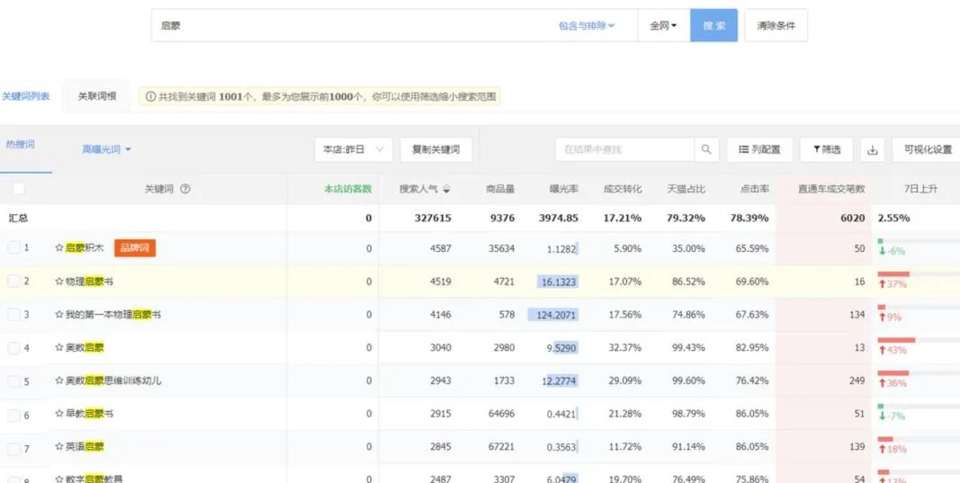
Task: Click the keyword text 英语启蒙
Action: tap(85, 447)
